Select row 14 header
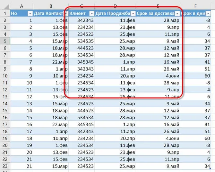 (5, 103)
